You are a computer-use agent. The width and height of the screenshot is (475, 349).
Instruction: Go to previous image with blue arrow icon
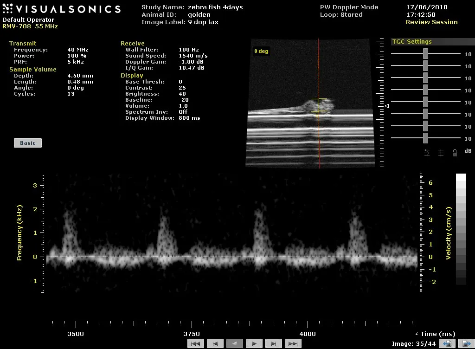pos(448,343)
